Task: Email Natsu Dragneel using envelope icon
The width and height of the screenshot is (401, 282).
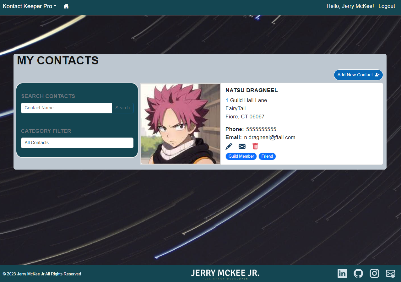Action: (x=242, y=146)
